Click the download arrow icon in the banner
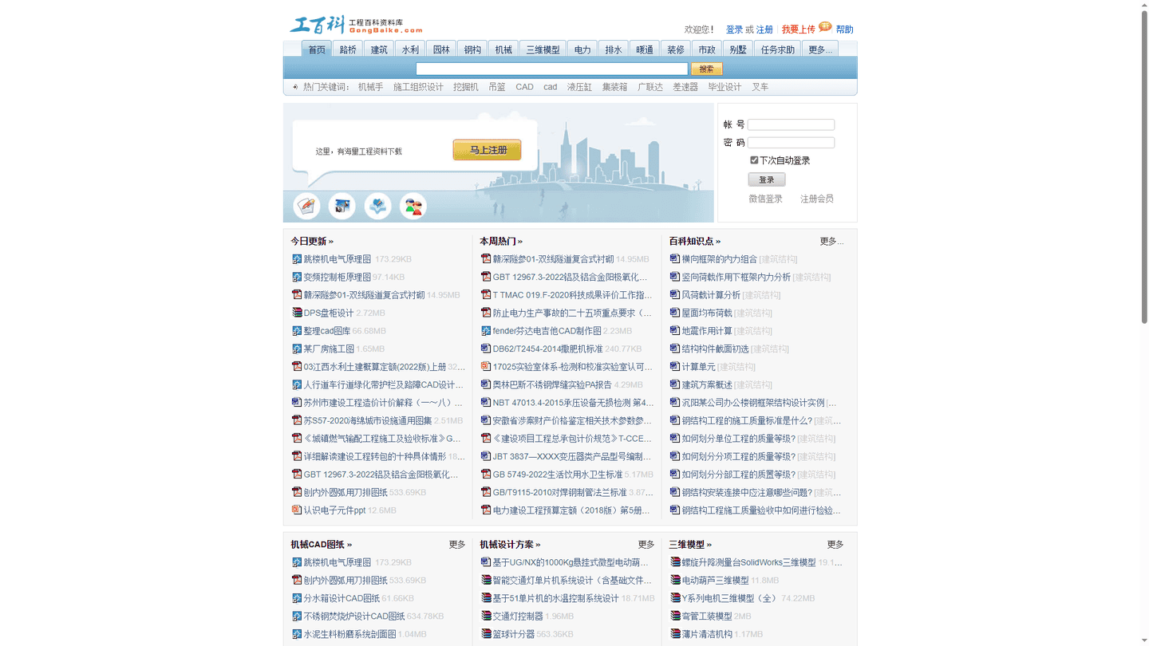This screenshot has width=1149, height=646. 377,207
